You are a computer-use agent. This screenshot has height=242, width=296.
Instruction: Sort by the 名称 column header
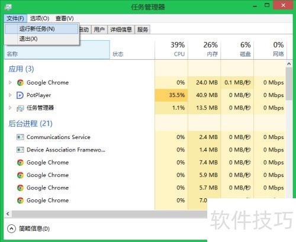(57, 50)
